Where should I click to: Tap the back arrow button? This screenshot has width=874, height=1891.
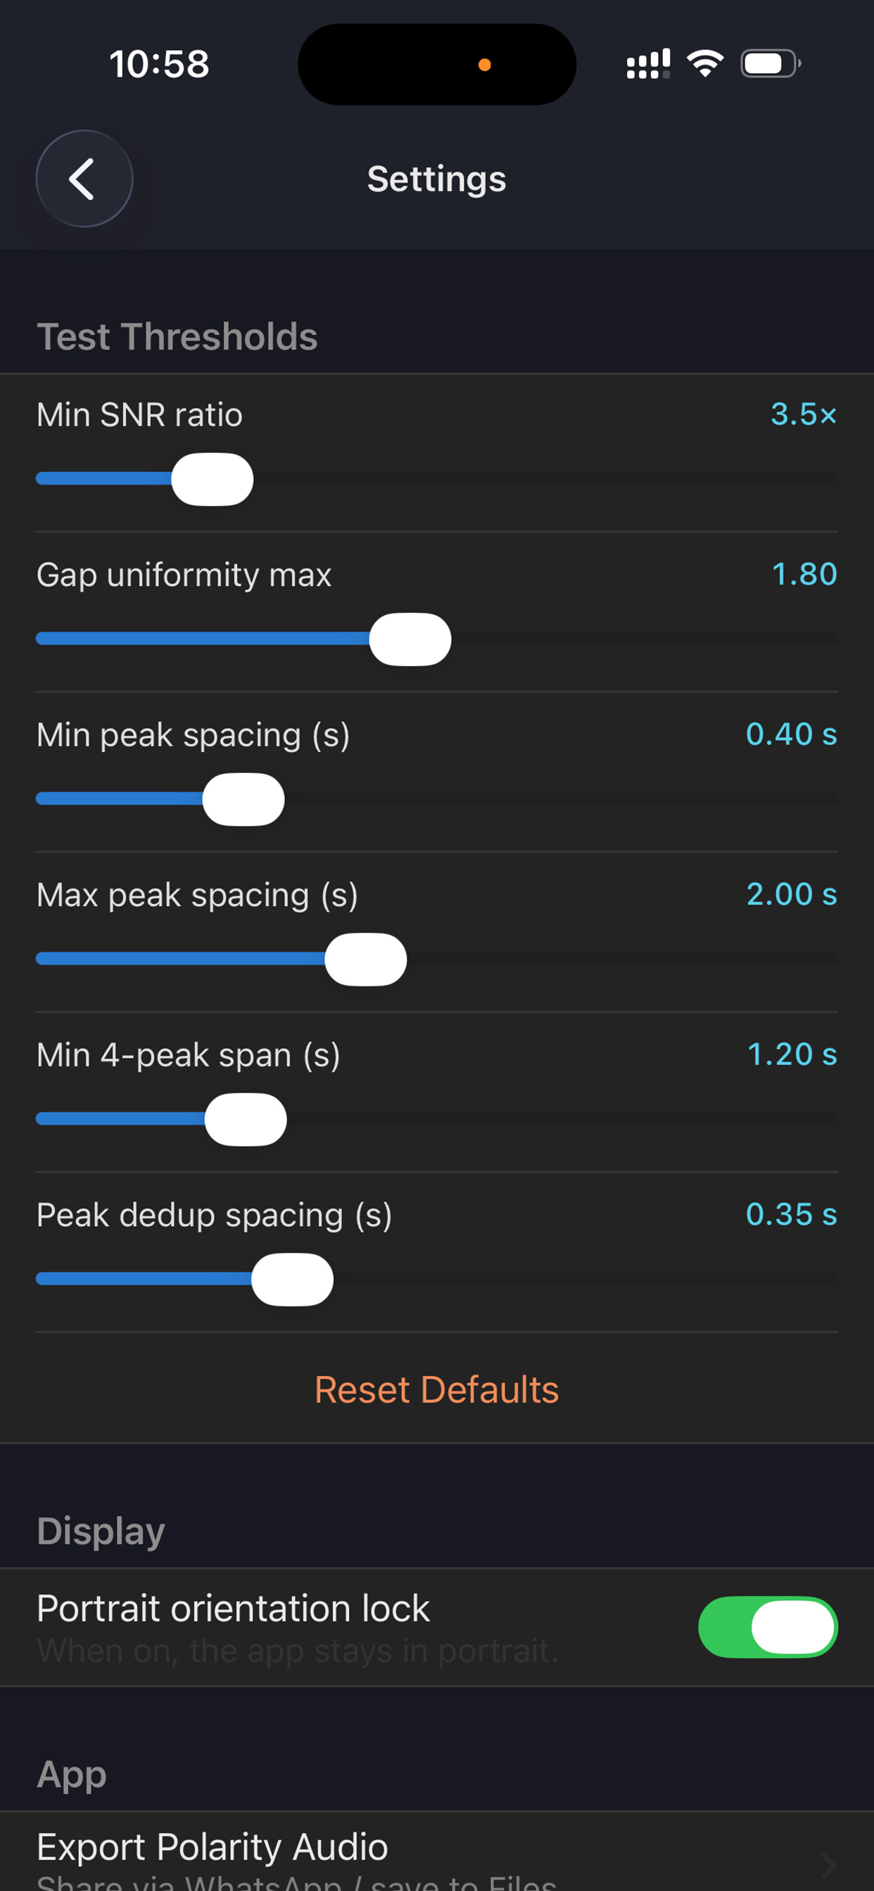[84, 179]
